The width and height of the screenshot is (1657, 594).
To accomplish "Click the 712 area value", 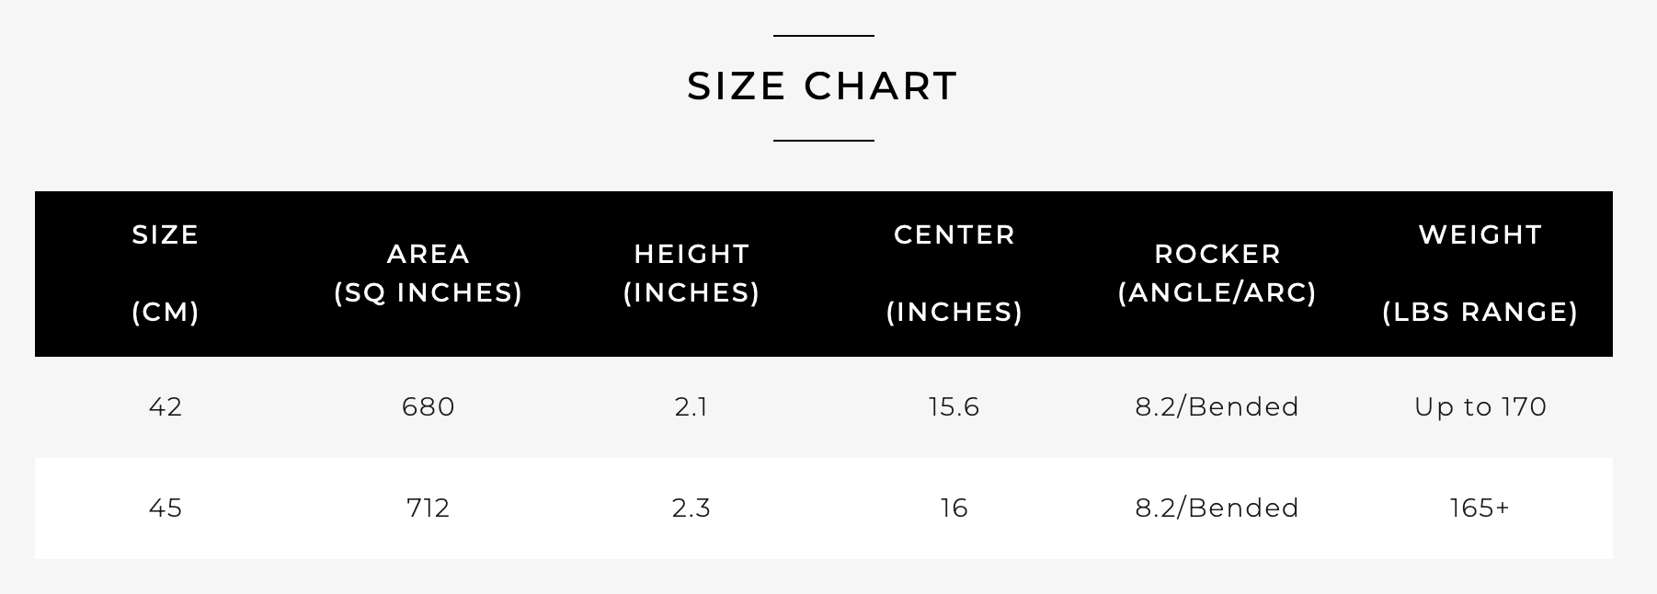I will [x=429, y=508].
